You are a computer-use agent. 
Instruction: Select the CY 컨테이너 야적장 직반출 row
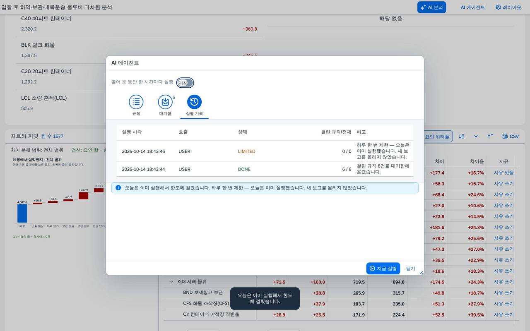(x=211, y=314)
